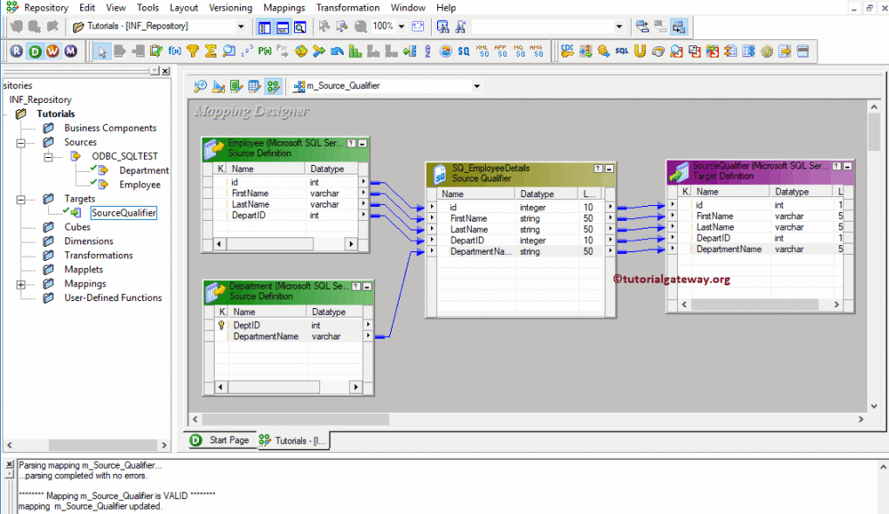Viewport: 889px width, 514px height.
Task: Toggle the Output window view button
Action: [282, 27]
